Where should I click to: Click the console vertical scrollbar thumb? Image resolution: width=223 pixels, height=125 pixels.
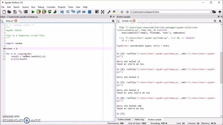tap(221, 68)
